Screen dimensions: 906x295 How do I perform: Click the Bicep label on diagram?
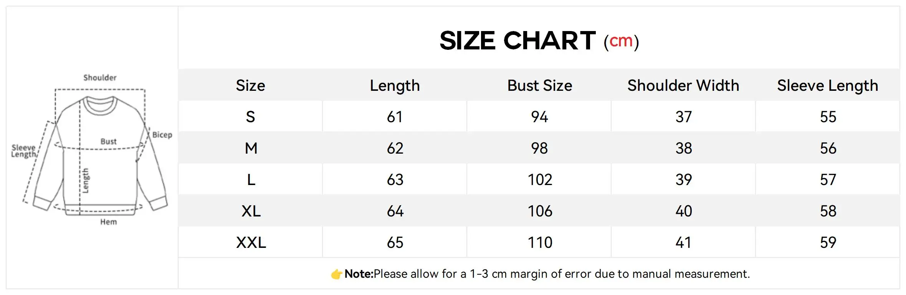[x=162, y=135]
